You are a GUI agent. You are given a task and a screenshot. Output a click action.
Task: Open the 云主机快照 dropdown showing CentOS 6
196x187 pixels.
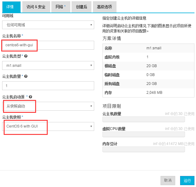(48, 126)
